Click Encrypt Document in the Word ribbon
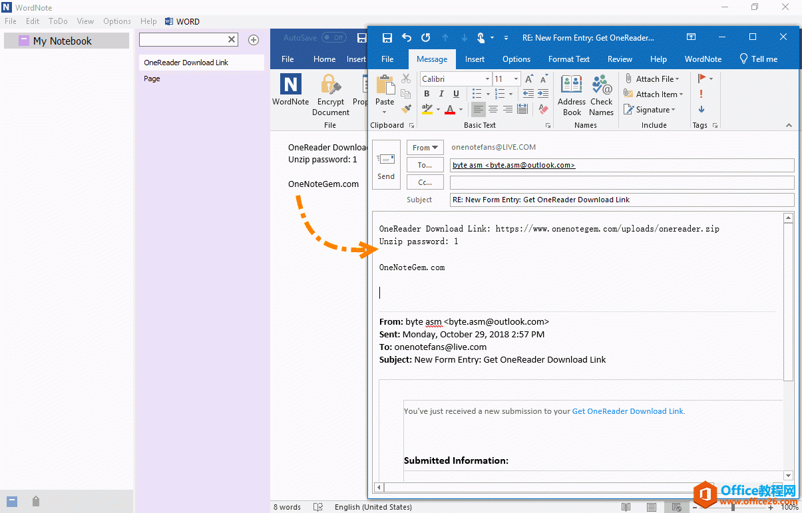 tap(331, 95)
